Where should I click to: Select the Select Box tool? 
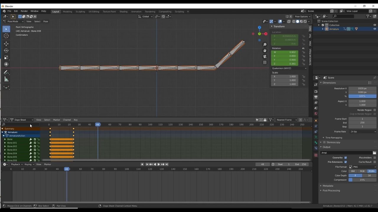[x=6, y=29]
